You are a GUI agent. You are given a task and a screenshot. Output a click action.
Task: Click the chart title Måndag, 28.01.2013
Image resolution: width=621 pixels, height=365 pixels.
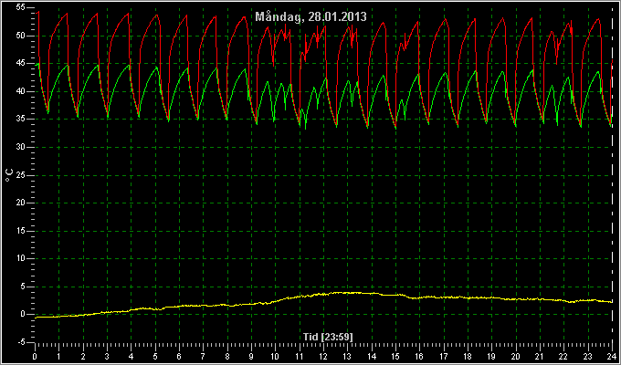(310, 17)
